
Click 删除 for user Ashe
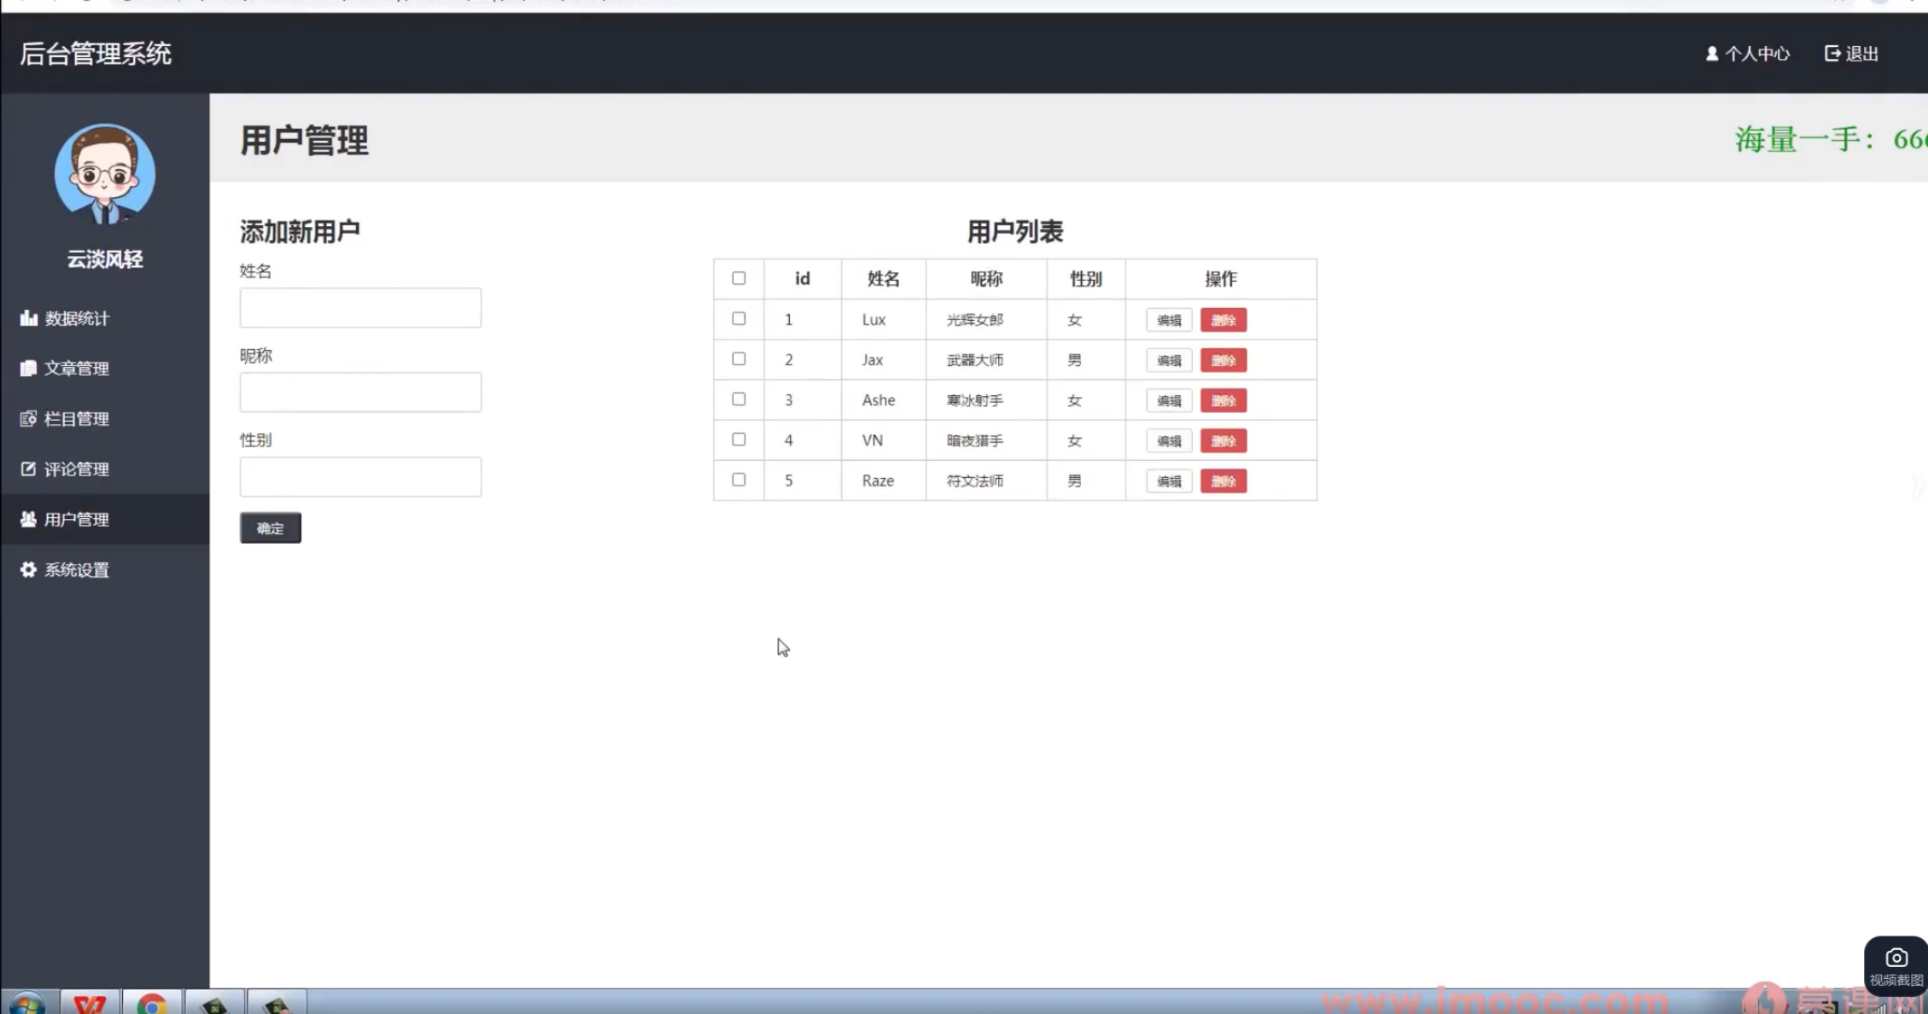click(1224, 400)
